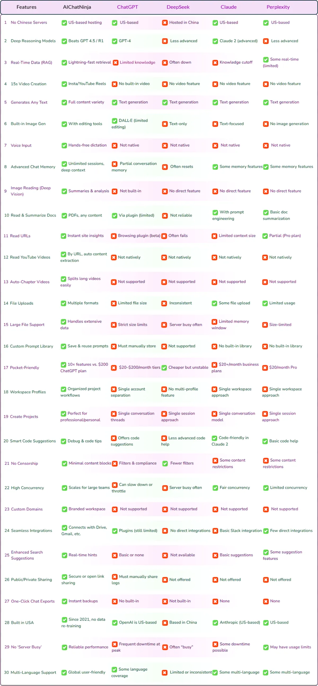Click the green check beside 'Anthropic (US-based)'
The image size is (318, 686).
pos(215,623)
